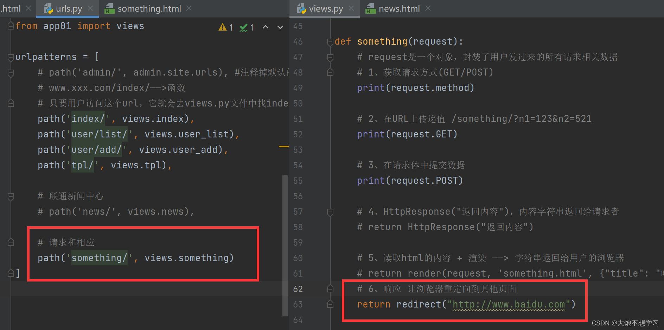664x330 pixels.
Task: Click the baidu URL in redirect call
Action: tap(509, 304)
